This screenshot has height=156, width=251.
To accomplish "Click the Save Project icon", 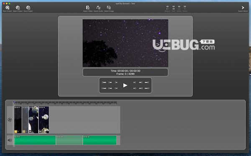I will click(x=28, y=8).
